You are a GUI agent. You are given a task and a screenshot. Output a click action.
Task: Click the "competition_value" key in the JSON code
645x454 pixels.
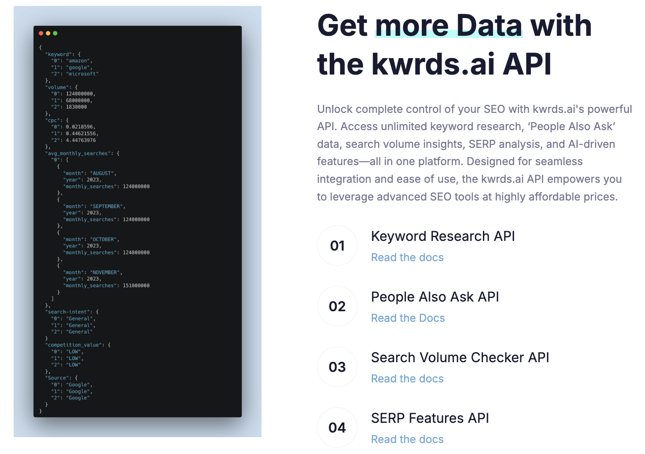point(75,345)
